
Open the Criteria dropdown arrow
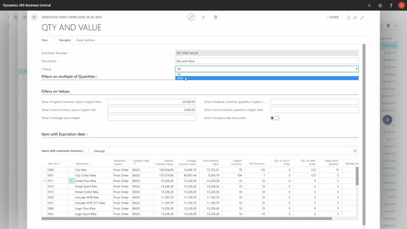[x=356, y=69]
